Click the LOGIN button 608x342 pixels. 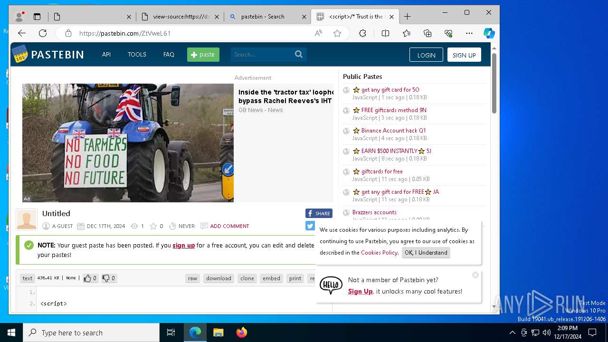click(426, 55)
